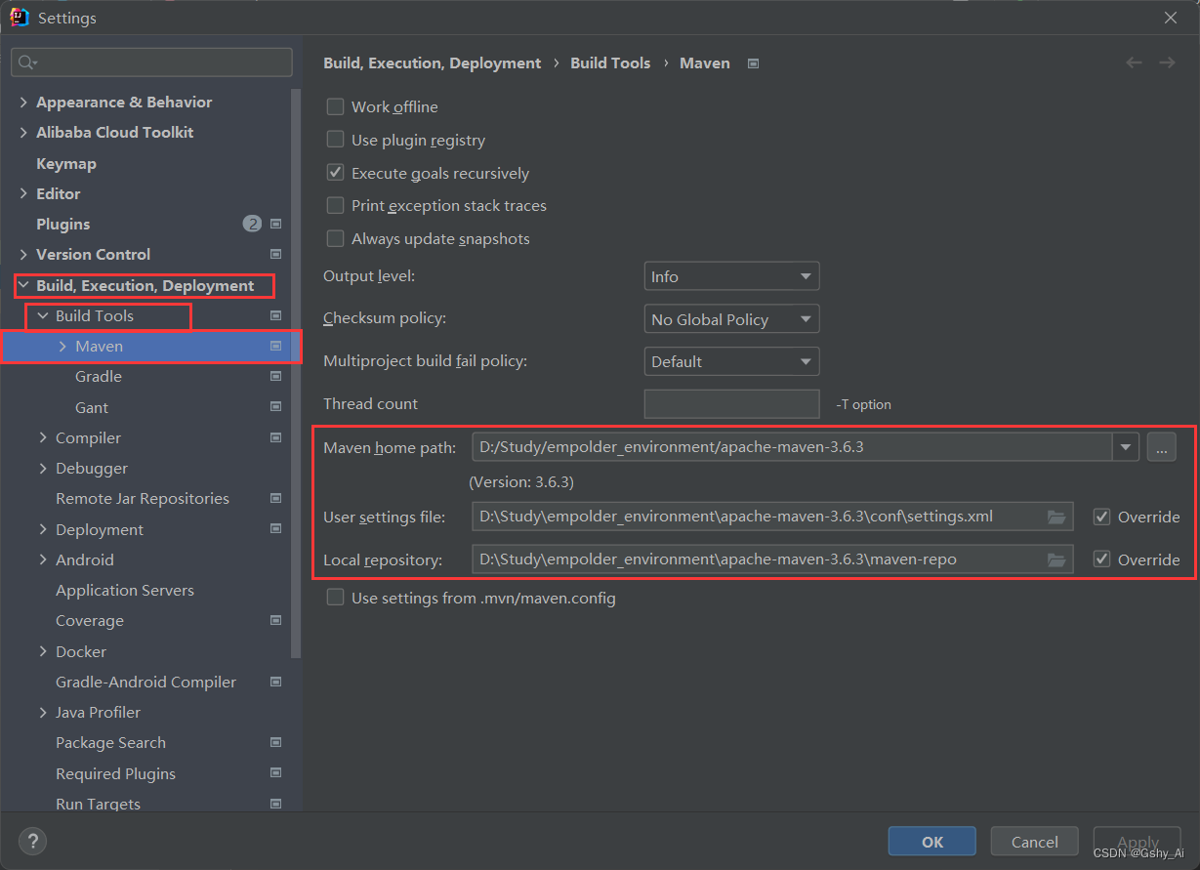Expand the Maven tree node

62,346
